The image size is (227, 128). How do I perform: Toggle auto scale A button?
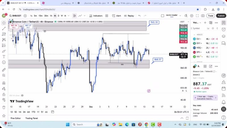pos(183,90)
